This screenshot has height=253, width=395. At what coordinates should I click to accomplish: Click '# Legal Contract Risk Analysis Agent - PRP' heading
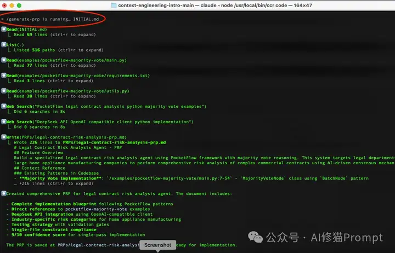pyautogui.click(x=68, y=147)
